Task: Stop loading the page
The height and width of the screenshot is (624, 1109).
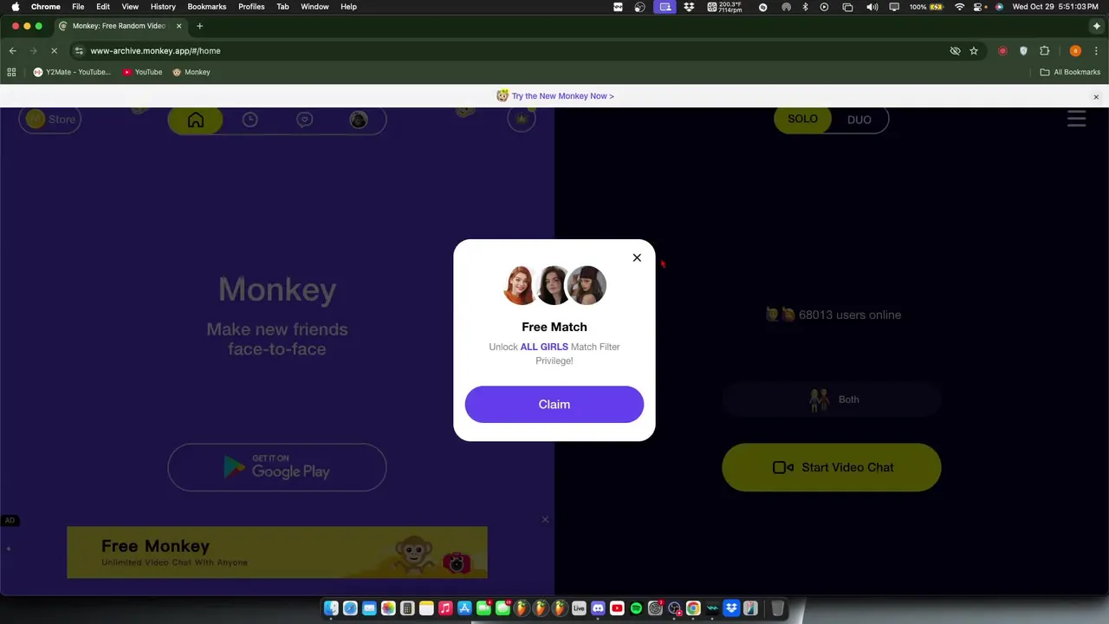Action: pyautogui.click(x=54, y=51)
